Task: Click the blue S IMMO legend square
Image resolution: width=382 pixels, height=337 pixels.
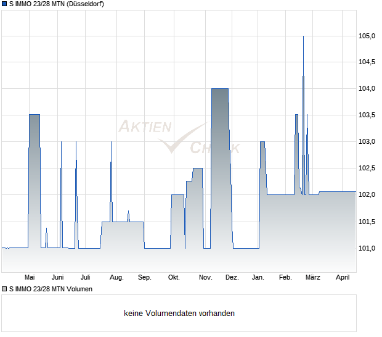Action: (x=4, y=4)
